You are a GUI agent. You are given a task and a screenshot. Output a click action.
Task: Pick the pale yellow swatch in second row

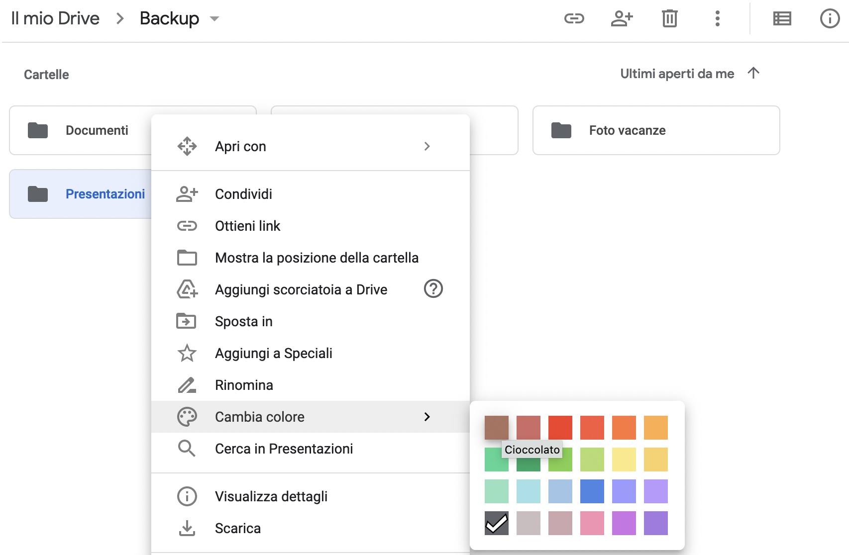[624, 460]
